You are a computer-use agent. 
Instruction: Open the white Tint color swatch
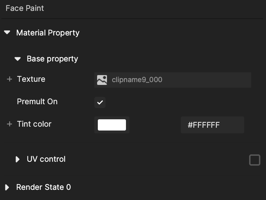point(112,125)
